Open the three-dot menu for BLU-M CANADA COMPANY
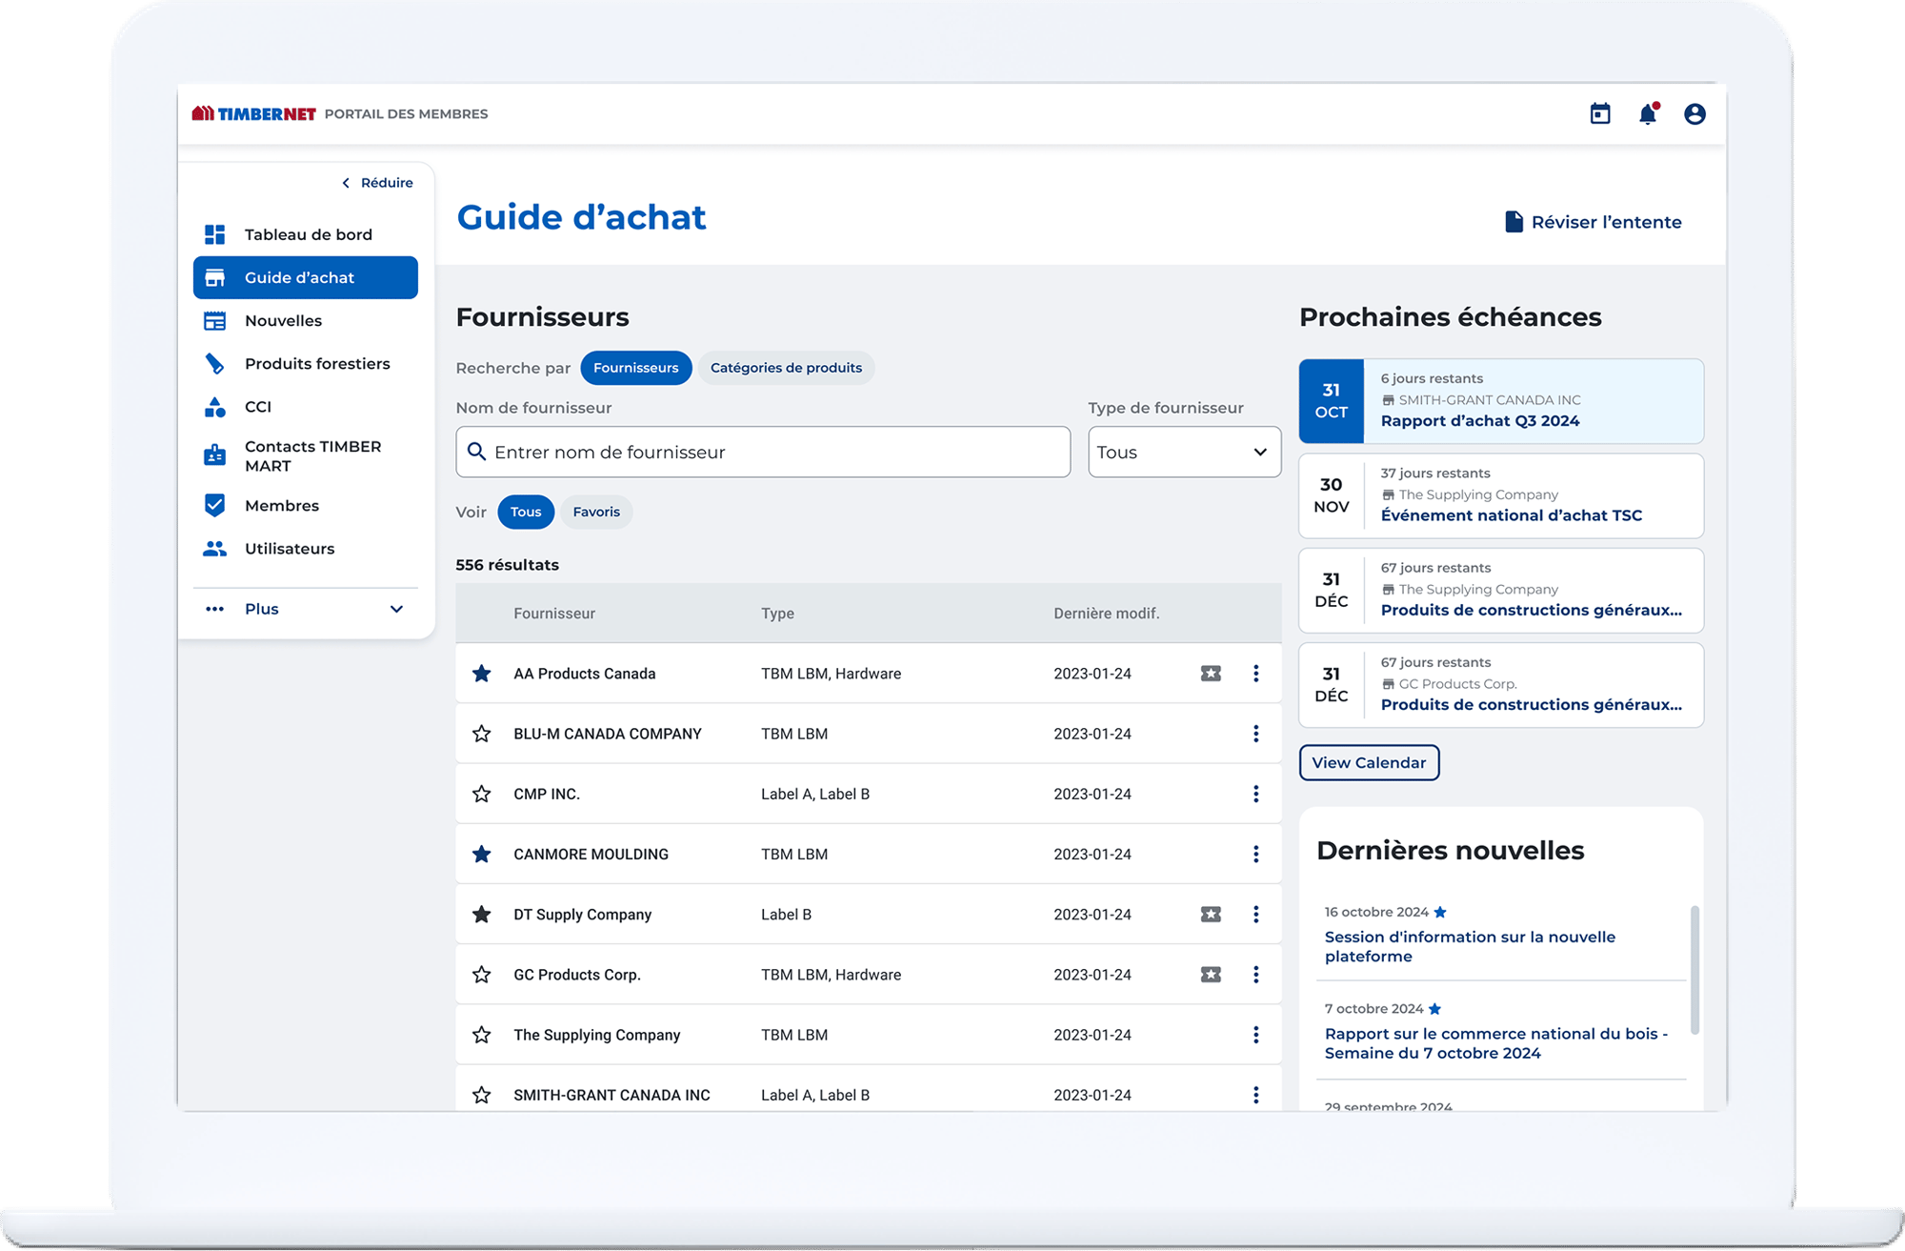The image size is (1905, 1251). point(1256,734)
